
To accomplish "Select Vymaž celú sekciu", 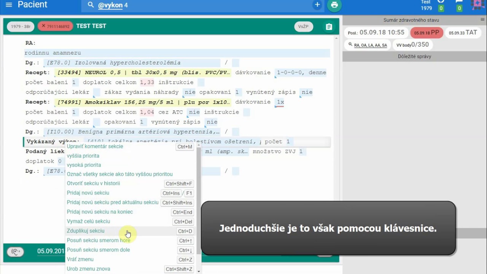I will pyautogui.click(x=131, y=221).
